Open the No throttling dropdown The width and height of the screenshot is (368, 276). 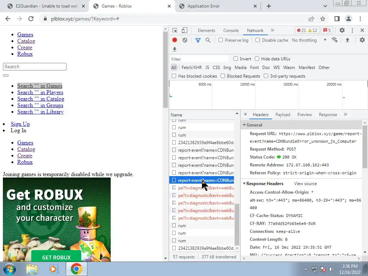pos(309,40)
